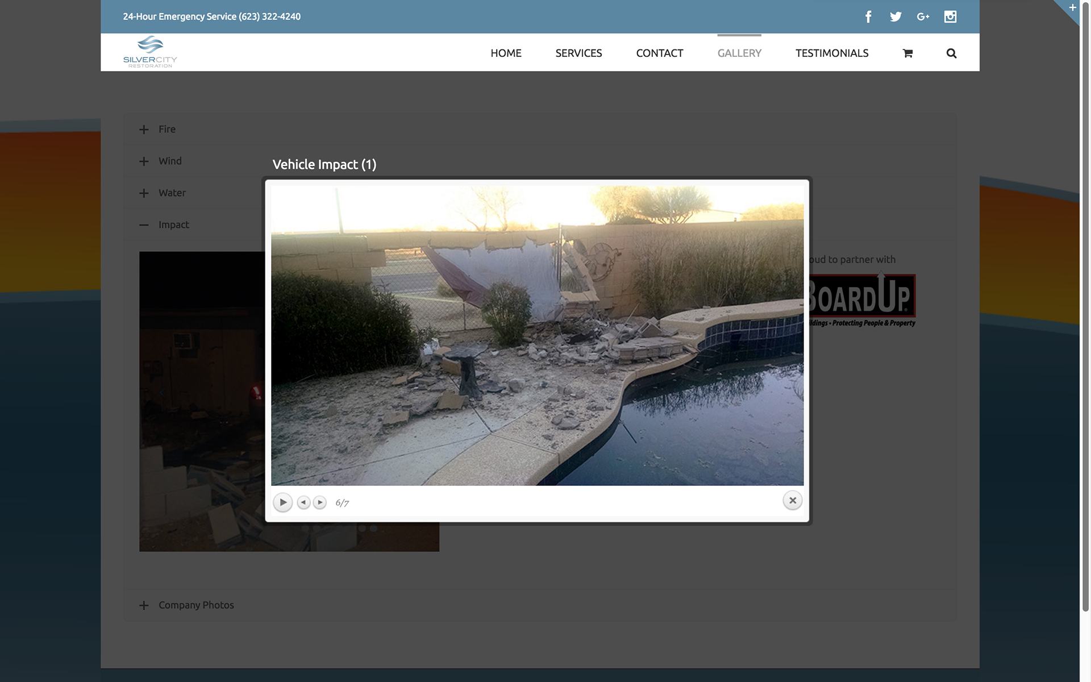Viewport: 1091px width, 682px height.
Task: Open the CONTACT menu item
Action: pyautogui.click(x=660, y=53)
